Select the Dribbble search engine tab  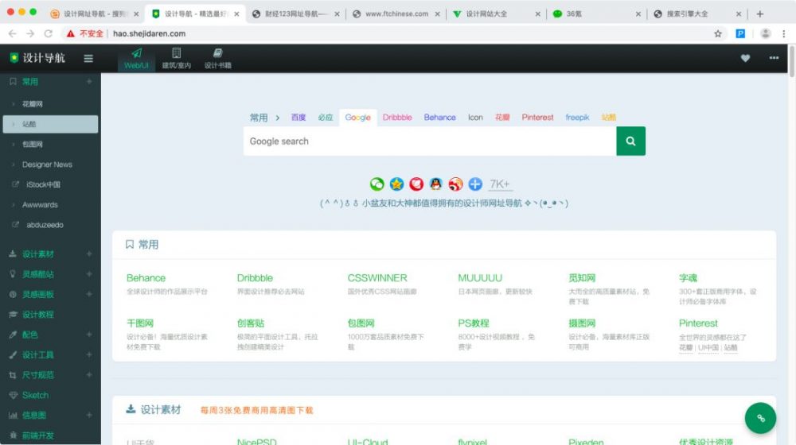(397, 118)
